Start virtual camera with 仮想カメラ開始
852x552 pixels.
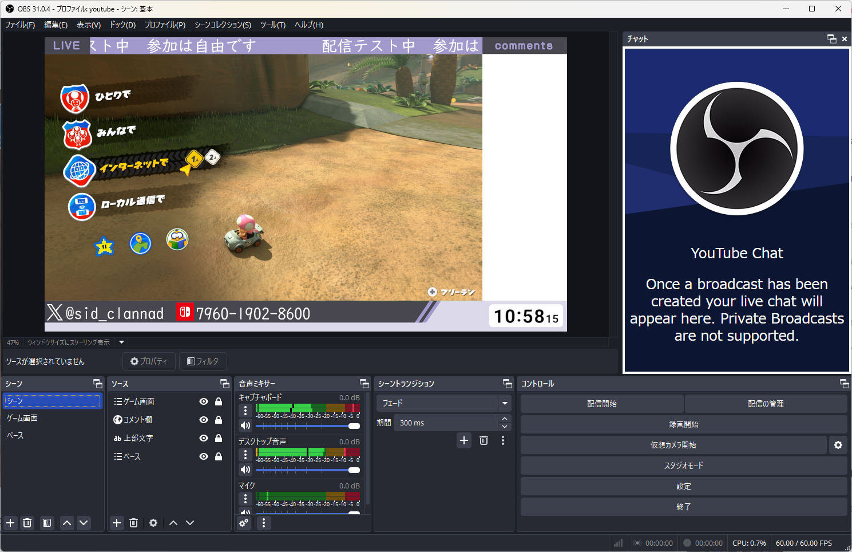pos(673,445)
